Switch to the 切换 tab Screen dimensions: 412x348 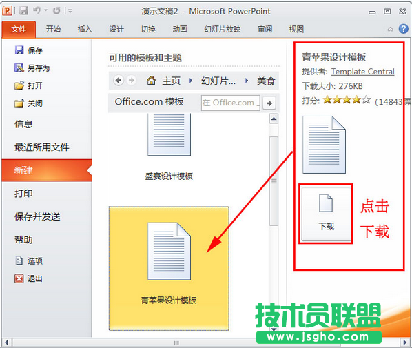tap(148, 29)
